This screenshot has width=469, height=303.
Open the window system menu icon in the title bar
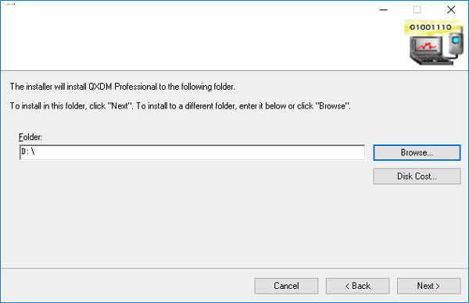pyautogui.click(x=11, y=4)
